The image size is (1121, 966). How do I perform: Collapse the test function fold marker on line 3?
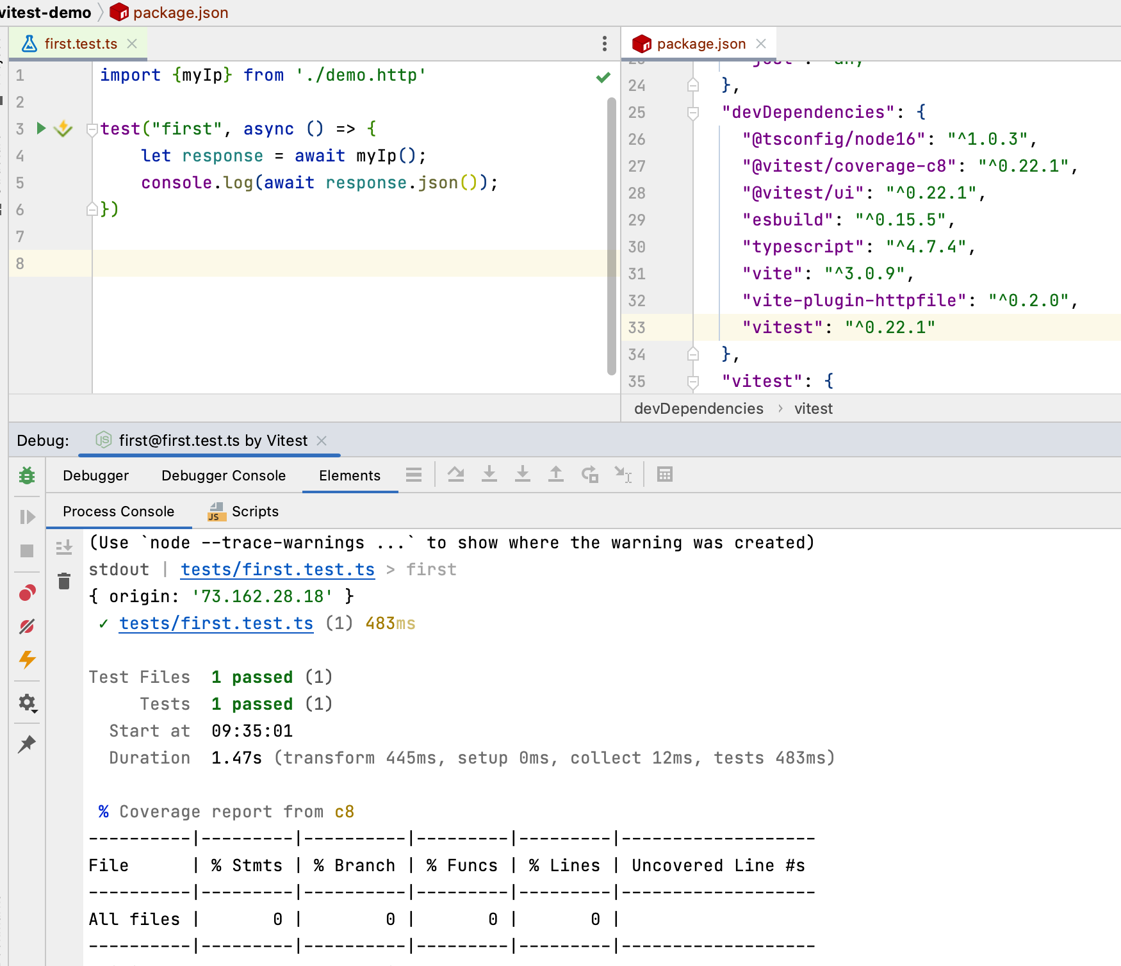tap(92, 129)
